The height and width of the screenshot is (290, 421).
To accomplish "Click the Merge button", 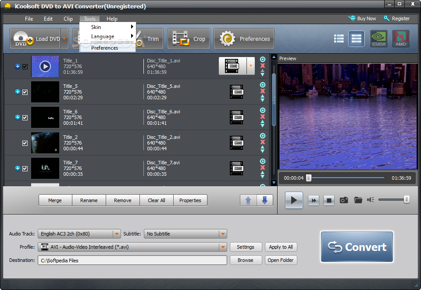I will click(55, 200).
